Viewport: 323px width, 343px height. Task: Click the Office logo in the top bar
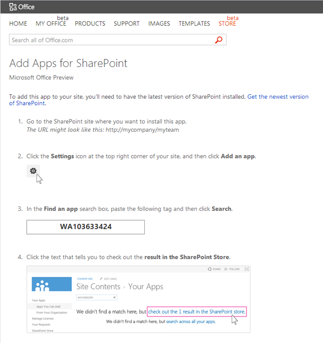coord(21,7)
